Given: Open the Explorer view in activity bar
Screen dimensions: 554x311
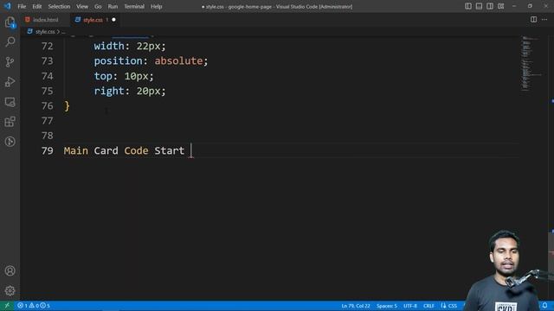Looking at the screenshot, I should 10,22.
